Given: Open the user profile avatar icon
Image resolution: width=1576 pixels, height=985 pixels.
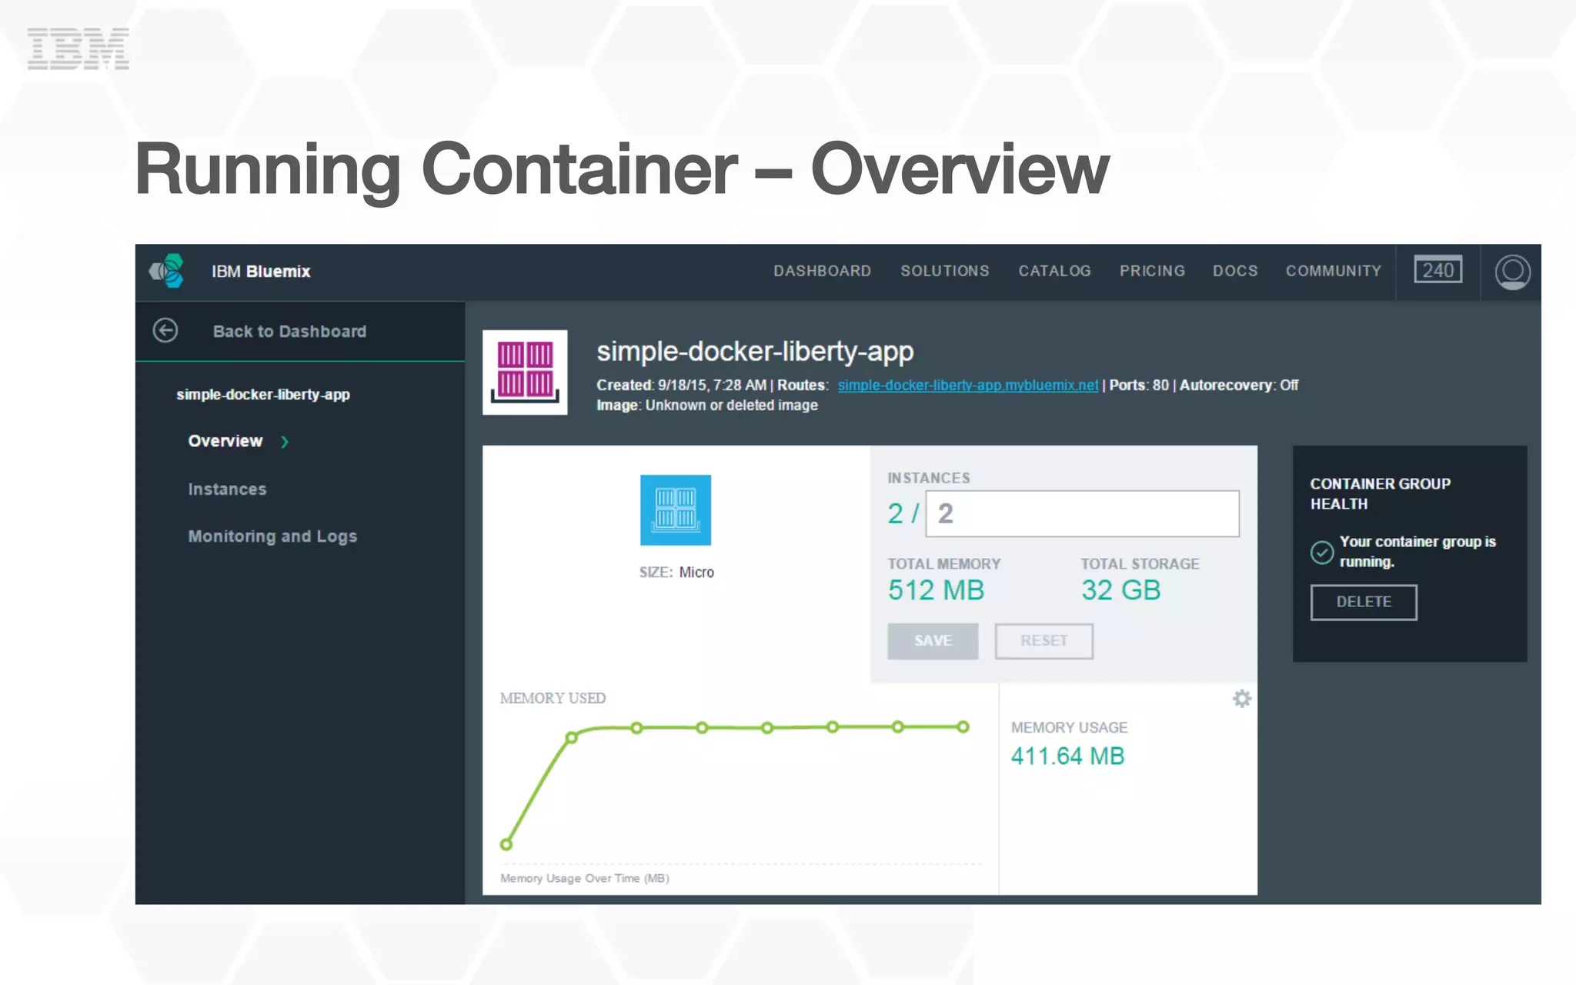Looking at the screenshot, I should (x=1512, y=271).
